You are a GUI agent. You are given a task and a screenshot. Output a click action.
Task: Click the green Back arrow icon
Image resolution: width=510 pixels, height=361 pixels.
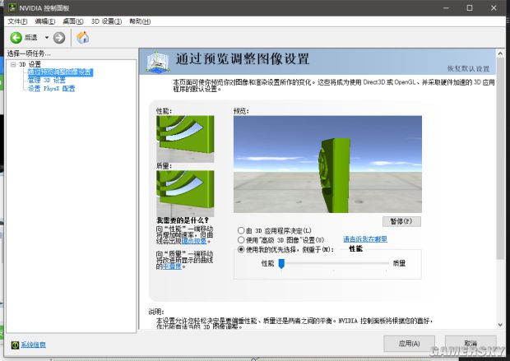[16, 38]
